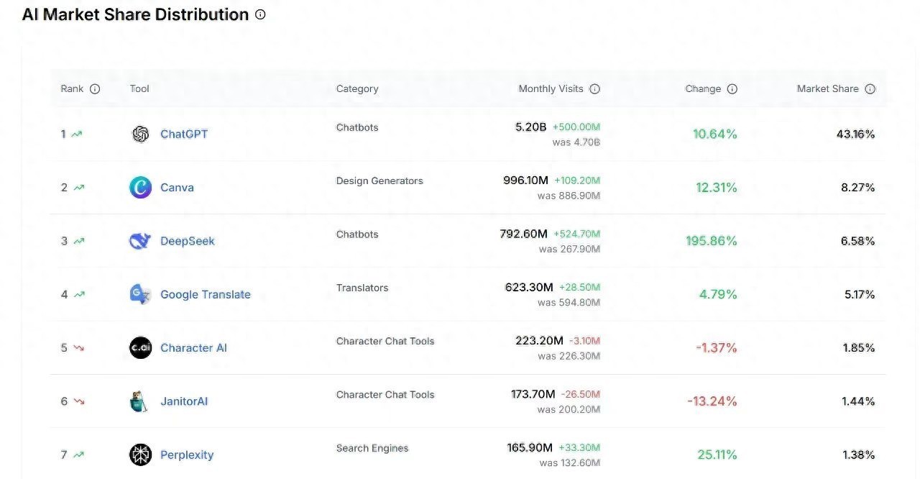Click the Change column header

(703, 89)
